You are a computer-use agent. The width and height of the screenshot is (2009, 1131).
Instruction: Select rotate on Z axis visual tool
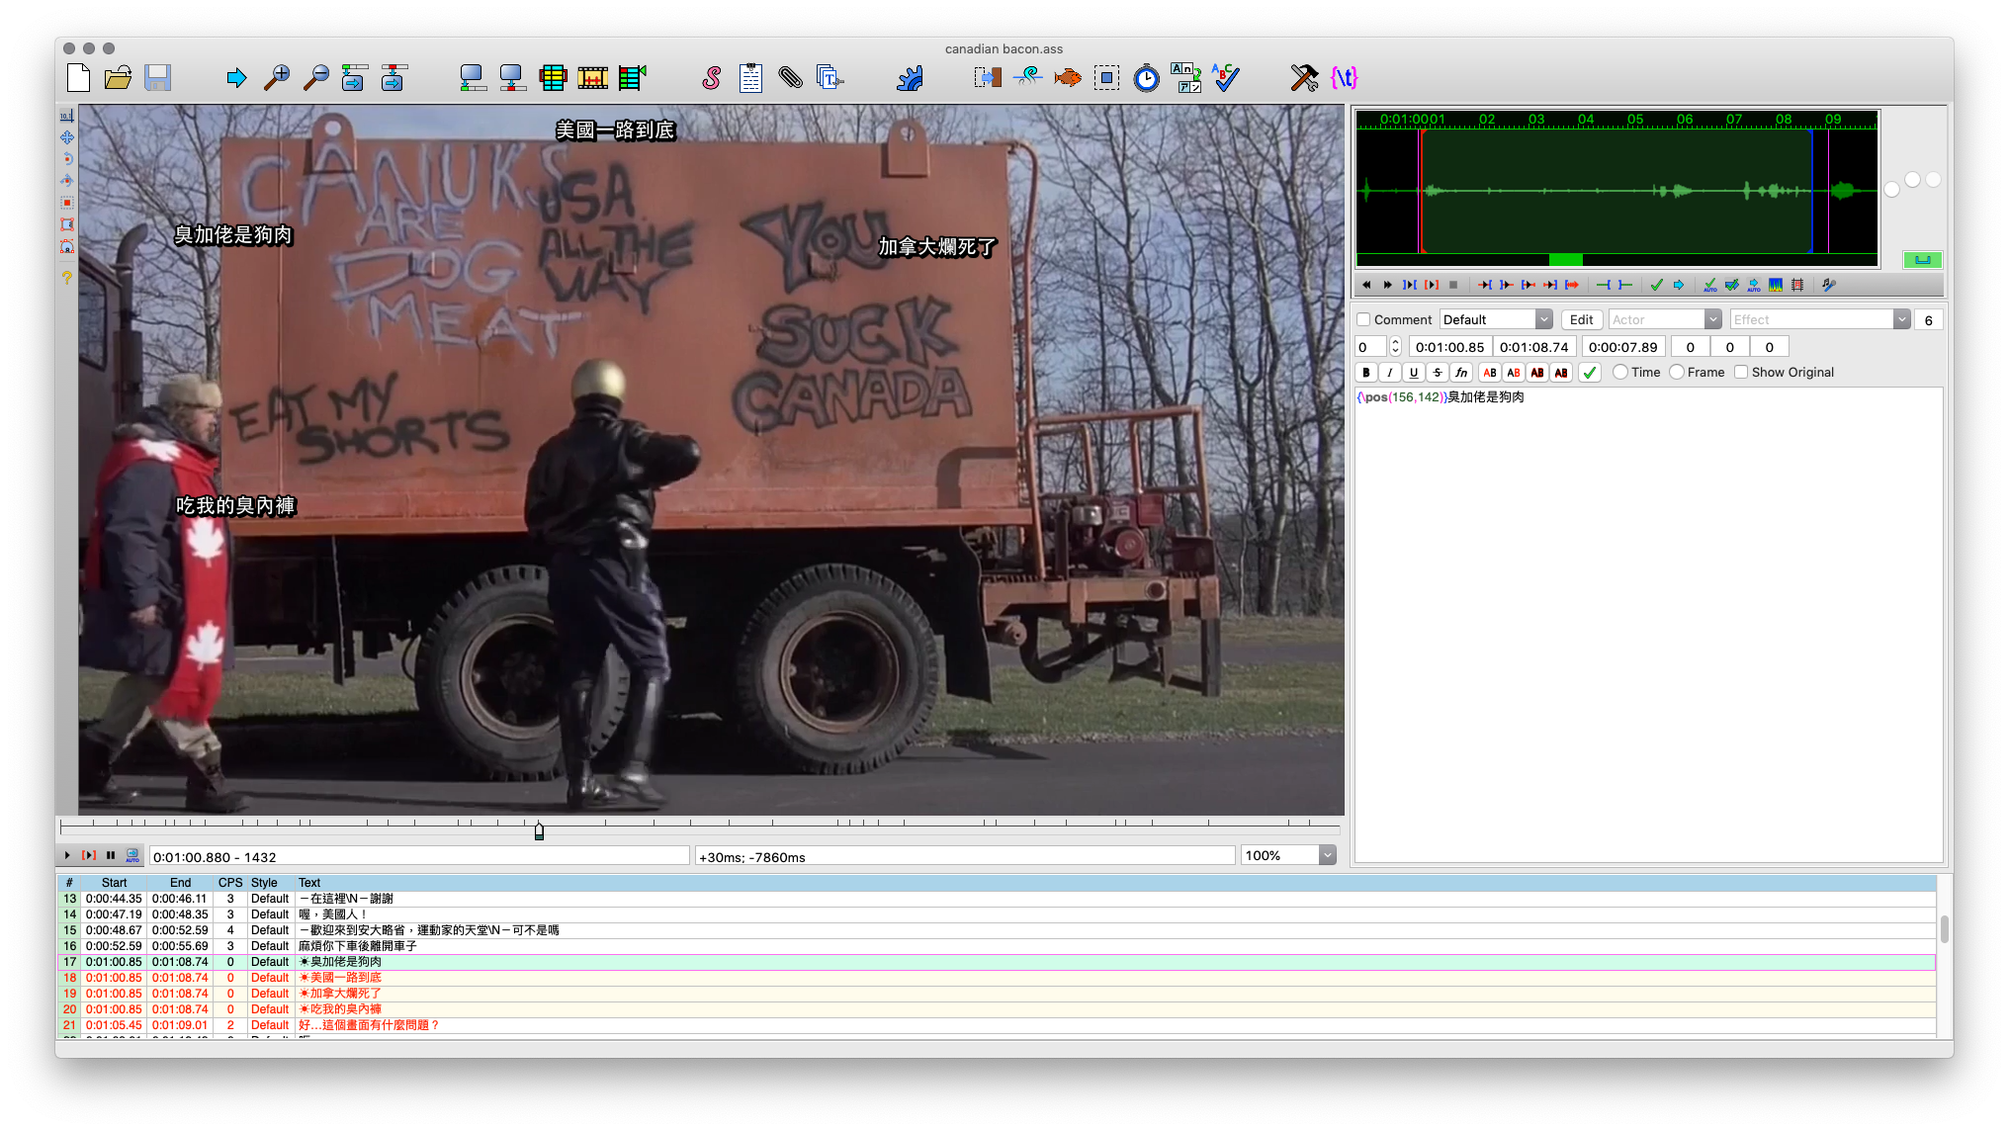(66, 159)
